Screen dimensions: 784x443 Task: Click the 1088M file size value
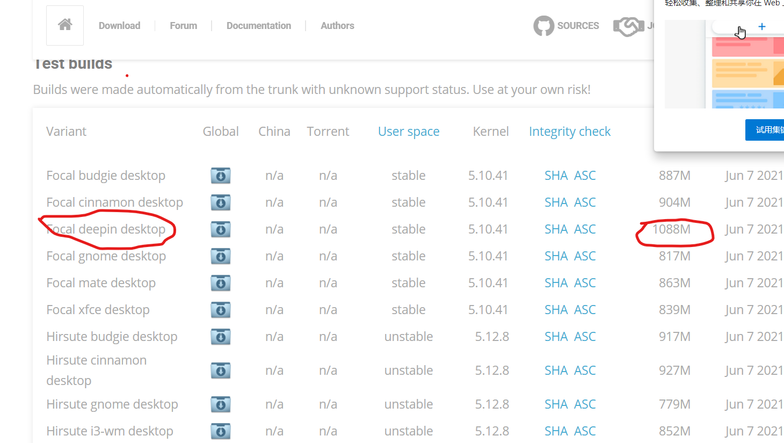click(x=671, y=229)
